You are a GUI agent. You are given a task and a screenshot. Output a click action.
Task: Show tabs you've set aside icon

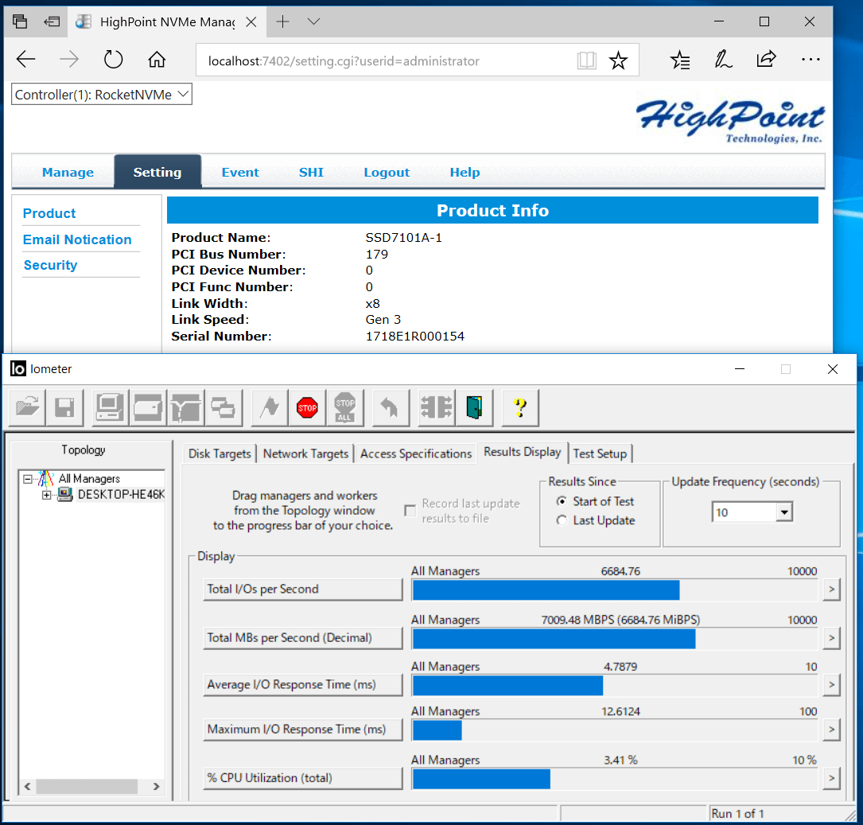click(x=20, y=22)
